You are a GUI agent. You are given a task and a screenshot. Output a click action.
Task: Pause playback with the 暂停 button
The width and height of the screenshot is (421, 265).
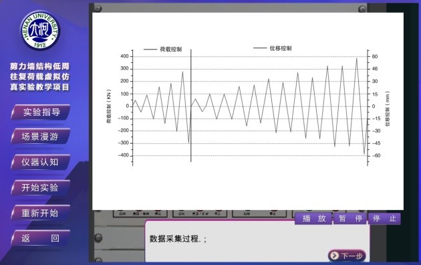350,219
